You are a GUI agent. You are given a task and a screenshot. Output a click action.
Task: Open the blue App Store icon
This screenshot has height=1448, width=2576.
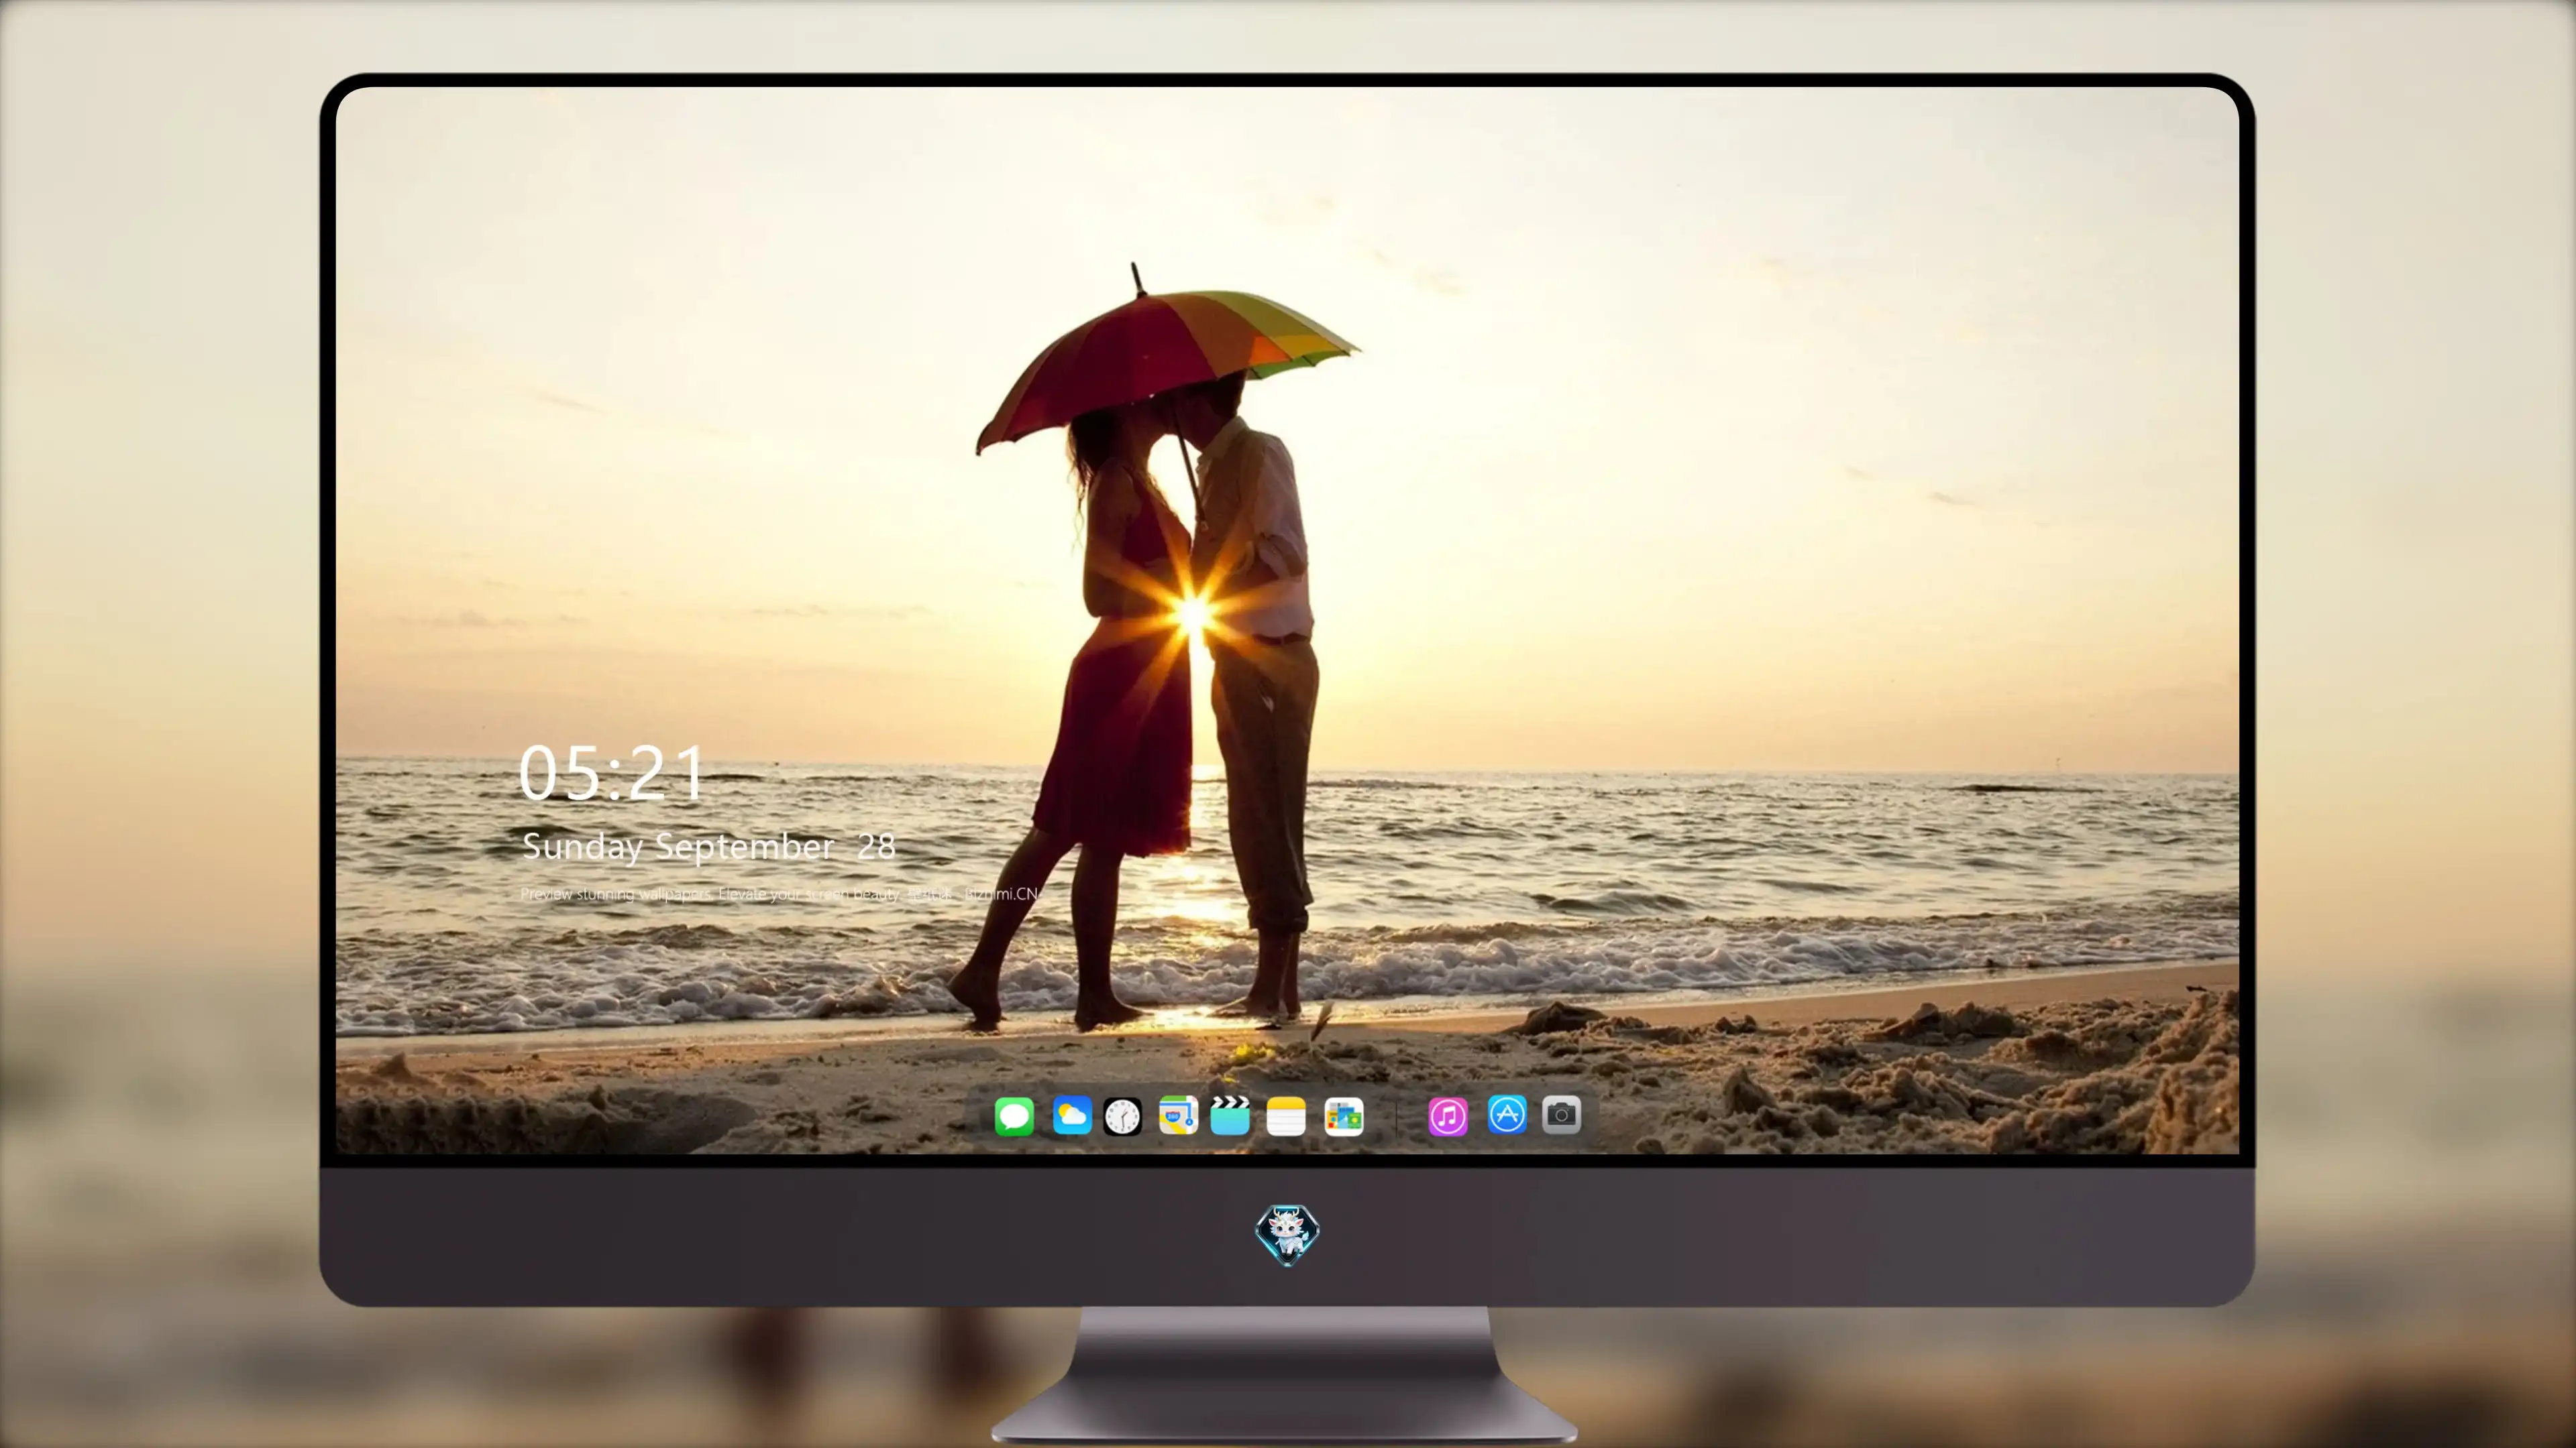(1507, 1114)
